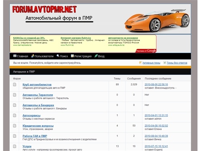
Task: Click the Темы column header
Action: (117, 79)
